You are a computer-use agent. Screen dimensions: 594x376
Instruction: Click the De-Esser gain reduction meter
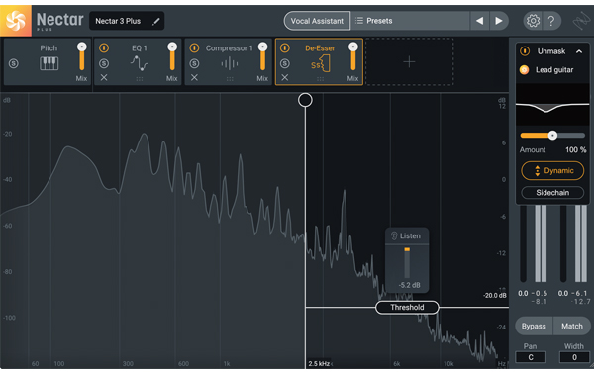click(x=407, y=263)
